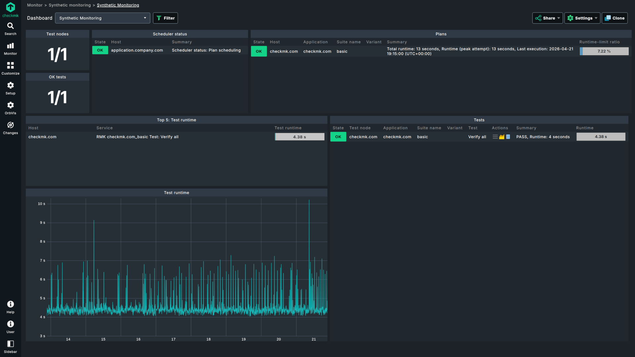Open the pending Changes icon
This screenshot has height=357, width=635.
(x=10, y=128)
